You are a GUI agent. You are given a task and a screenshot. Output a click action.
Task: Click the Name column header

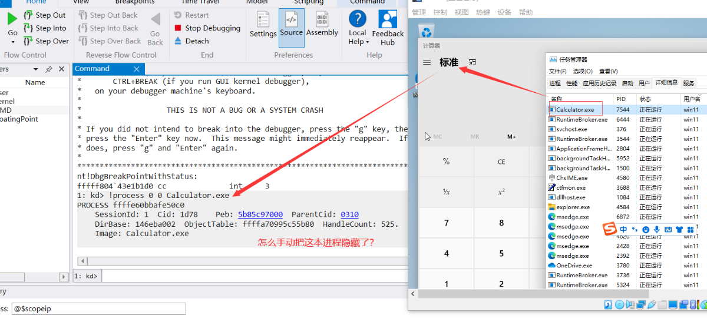coord(35,82)
